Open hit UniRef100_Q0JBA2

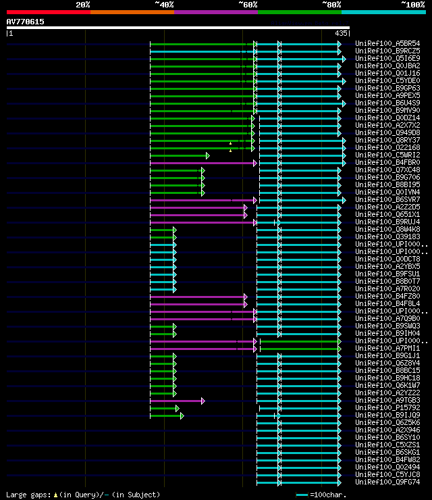click(387, 66)
